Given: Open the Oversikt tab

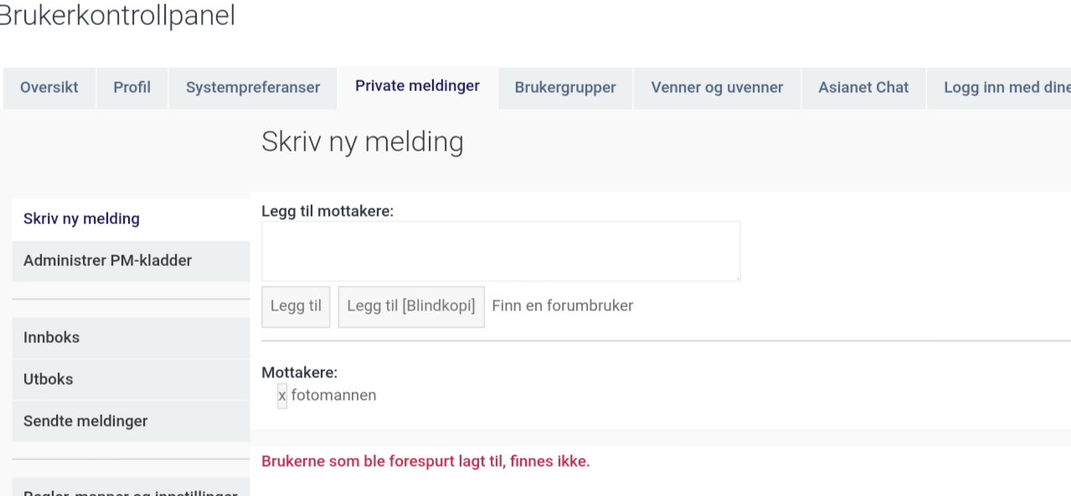Looking at the screenshot, I should point(49,88).
